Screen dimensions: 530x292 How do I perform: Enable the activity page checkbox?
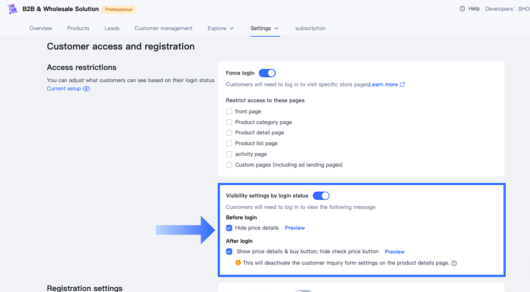pos(229,154)
